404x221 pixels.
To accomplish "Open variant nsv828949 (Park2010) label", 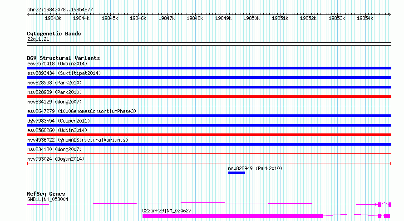I will click(255, 168).
